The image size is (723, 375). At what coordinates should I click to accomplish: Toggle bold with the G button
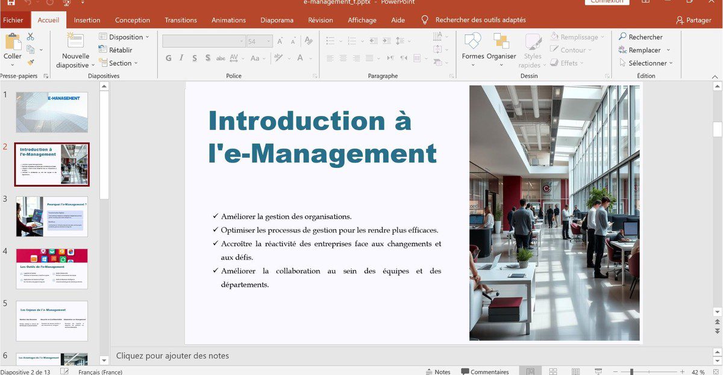tap(168, 58)
